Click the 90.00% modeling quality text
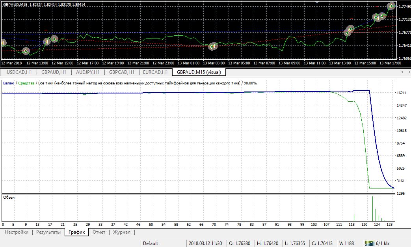Image resolution: width=411 pixels, height=247 pixels. tap(250, 83)
